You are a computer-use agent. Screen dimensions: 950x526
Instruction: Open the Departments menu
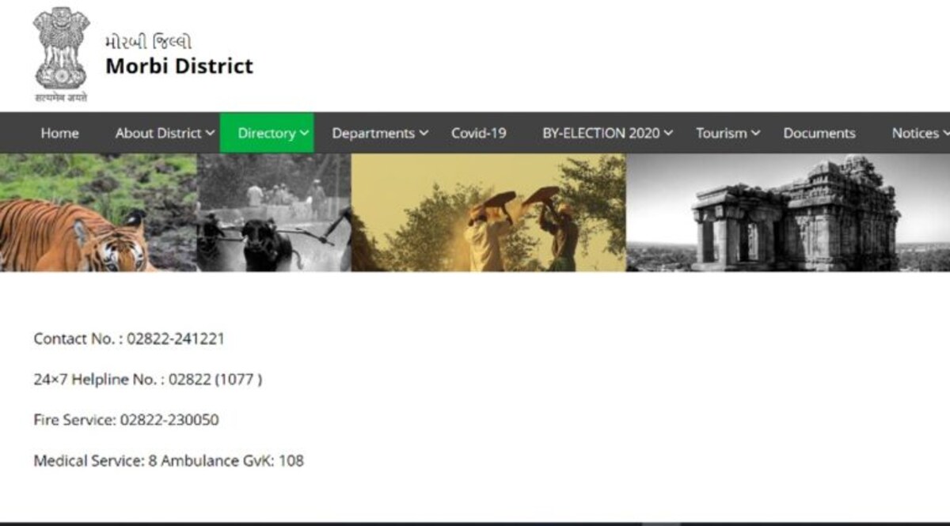coord(373,133)
